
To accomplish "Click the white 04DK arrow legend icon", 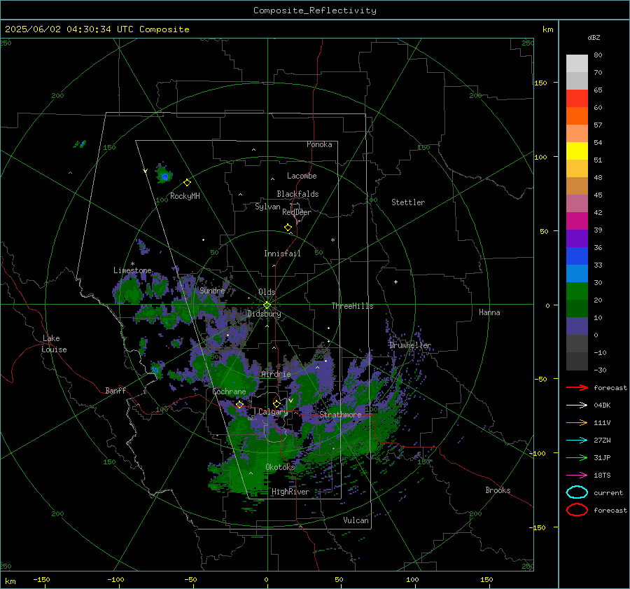I will [x=577, y=406].
